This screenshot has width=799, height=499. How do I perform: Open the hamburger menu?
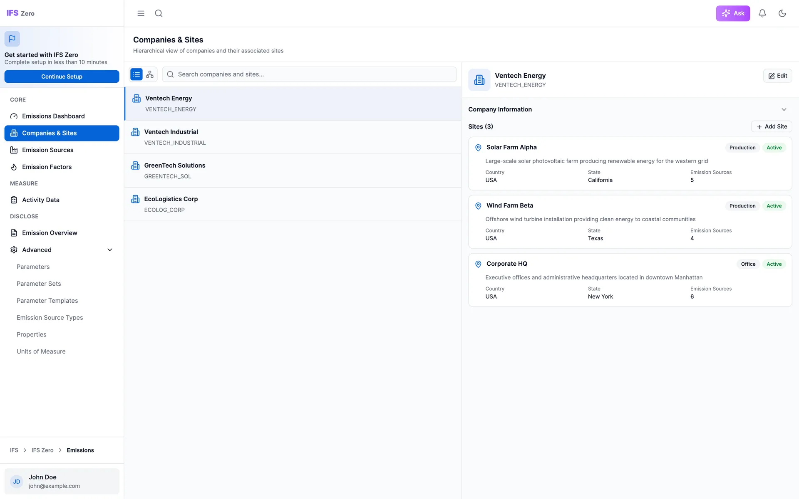(141, 13)
